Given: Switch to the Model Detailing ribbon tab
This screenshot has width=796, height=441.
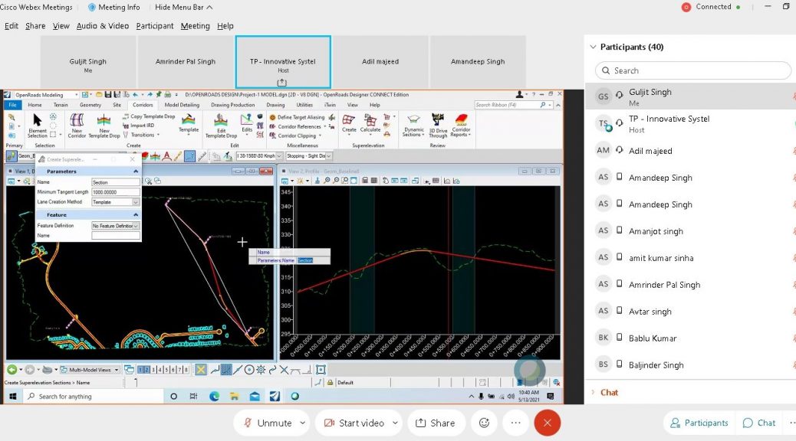Looking at the screenshot, I should pos(182,105).
